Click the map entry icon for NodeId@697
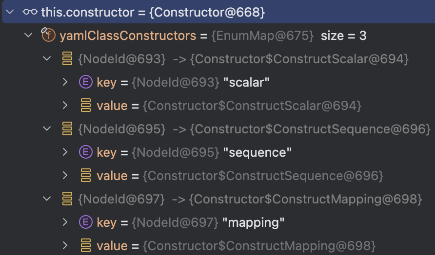 67,199
